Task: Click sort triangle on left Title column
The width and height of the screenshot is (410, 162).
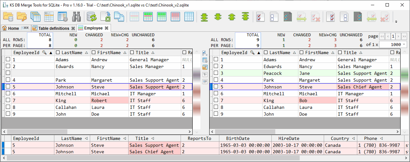Action: click(x=153, y=52)
